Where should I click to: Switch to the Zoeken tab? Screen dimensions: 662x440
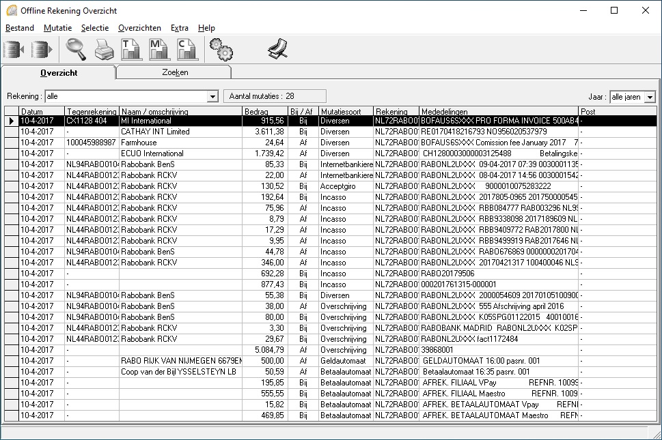coord(175,72)
